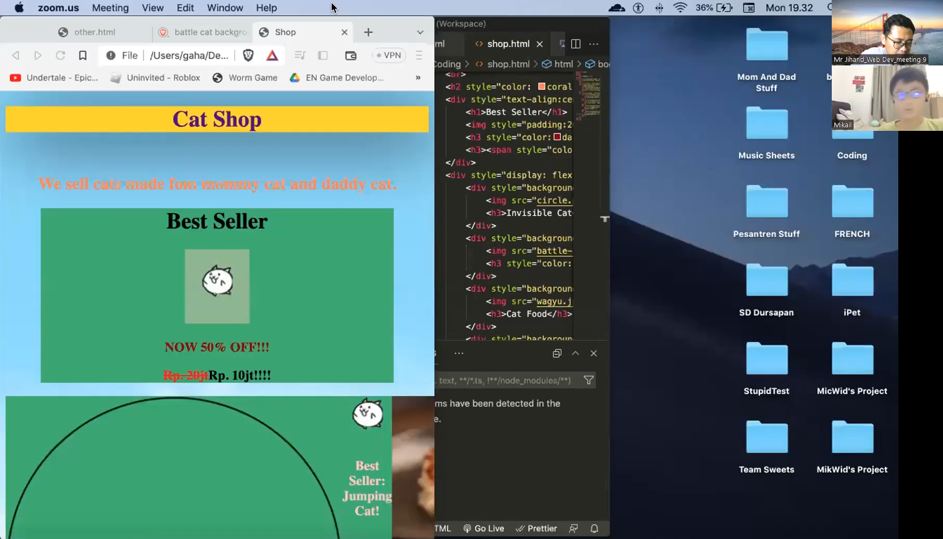Open the Uninvited - Roblox bookmark
Image resolution: width=943 pixels, height=539 pixels.
pos(155,77)
